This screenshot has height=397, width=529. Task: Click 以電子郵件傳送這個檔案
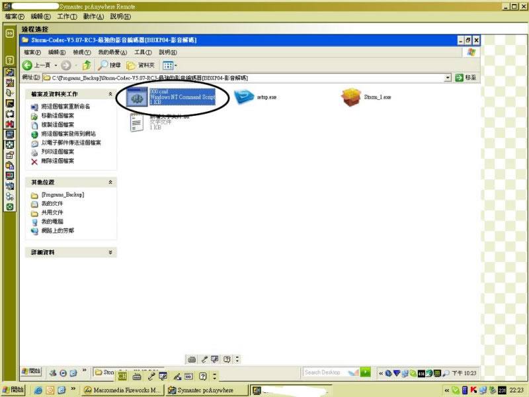tap(71, 143)
